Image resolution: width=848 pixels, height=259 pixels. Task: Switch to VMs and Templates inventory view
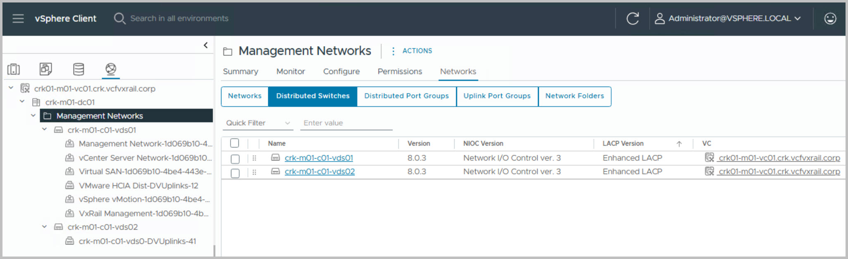pos(45,69)
